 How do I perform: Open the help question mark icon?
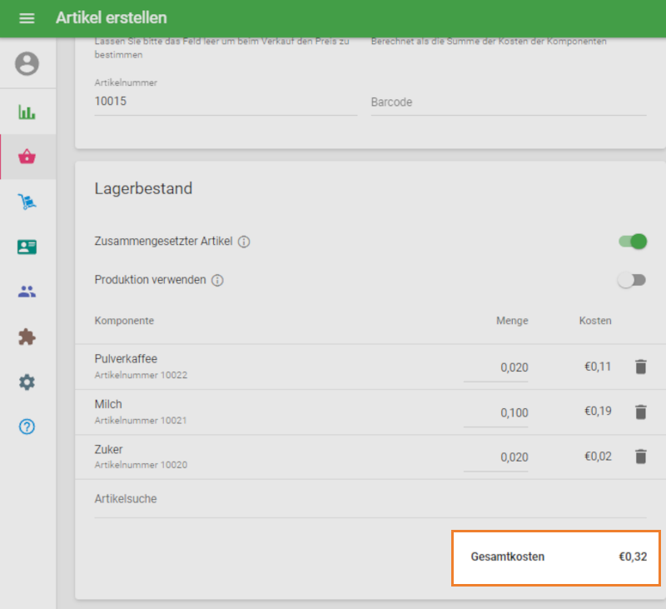pos(27,427)
